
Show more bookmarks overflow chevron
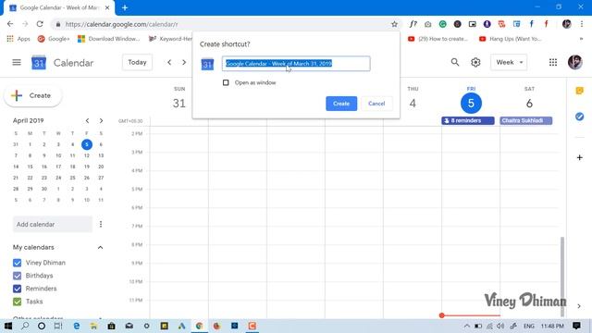point(581,39)
